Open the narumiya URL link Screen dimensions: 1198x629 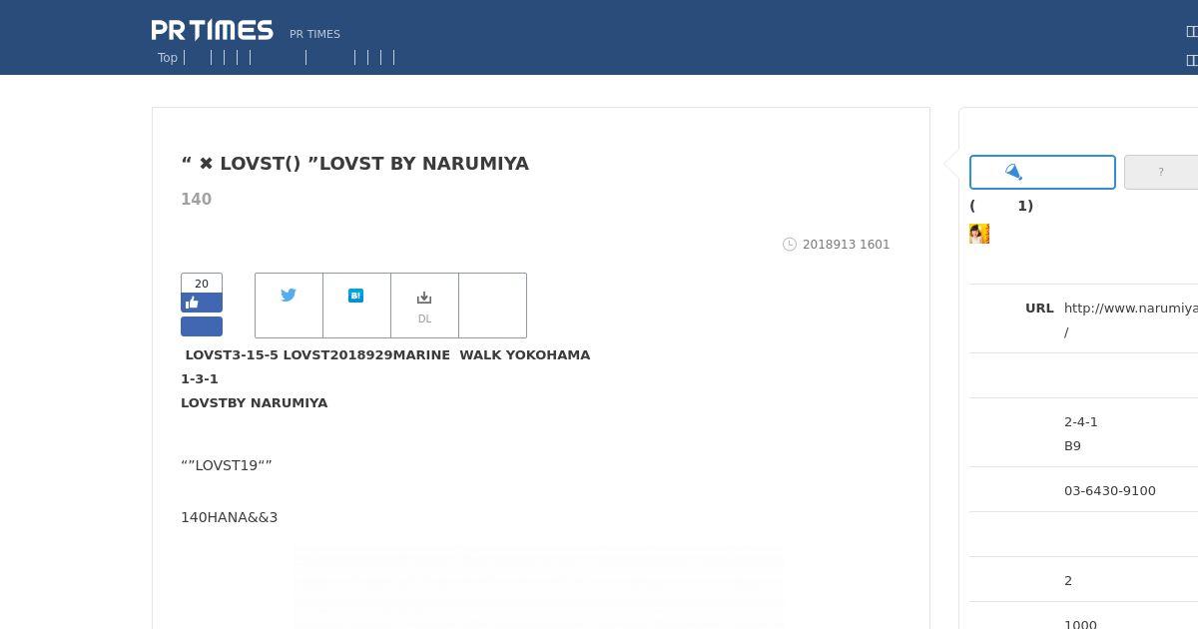point(1131,319)
